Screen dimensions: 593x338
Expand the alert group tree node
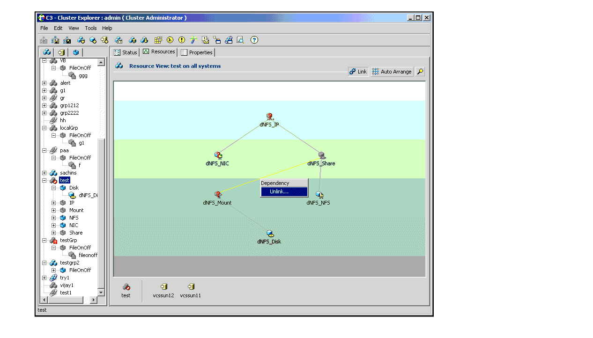click(44, 83)
